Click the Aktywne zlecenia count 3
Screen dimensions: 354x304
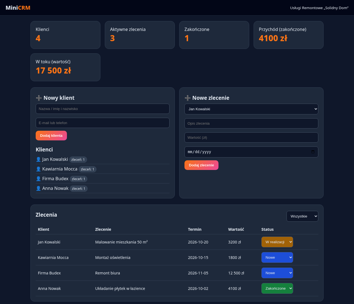tap(112, 38)
